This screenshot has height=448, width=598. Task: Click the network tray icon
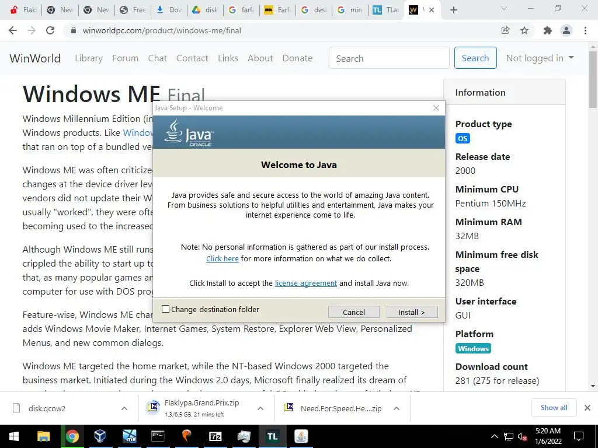click(x=509, y=436)
